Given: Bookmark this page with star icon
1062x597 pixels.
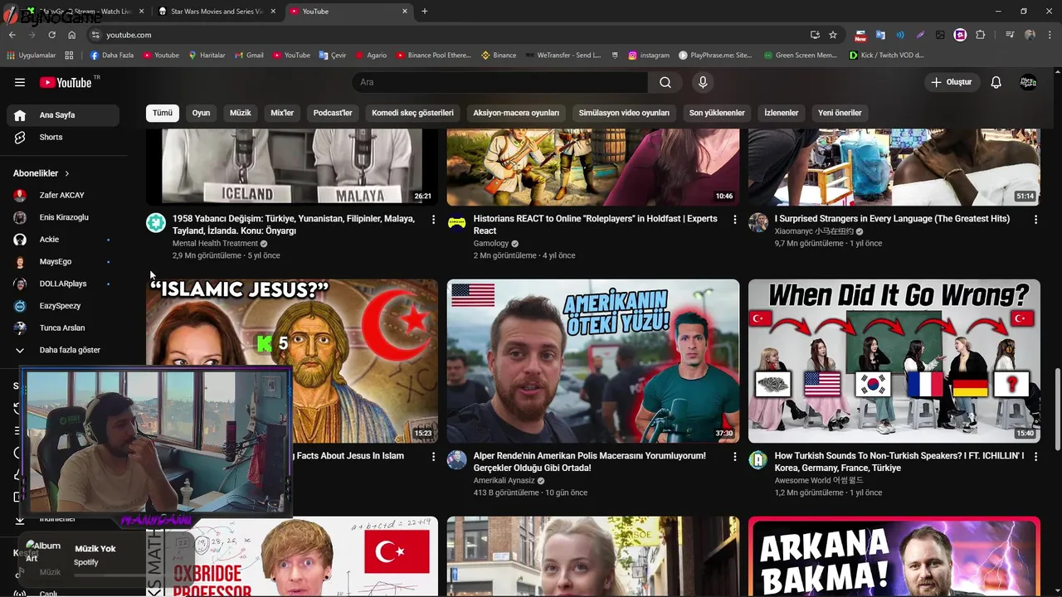Looking at the screenshot, I should pos(833,35).
